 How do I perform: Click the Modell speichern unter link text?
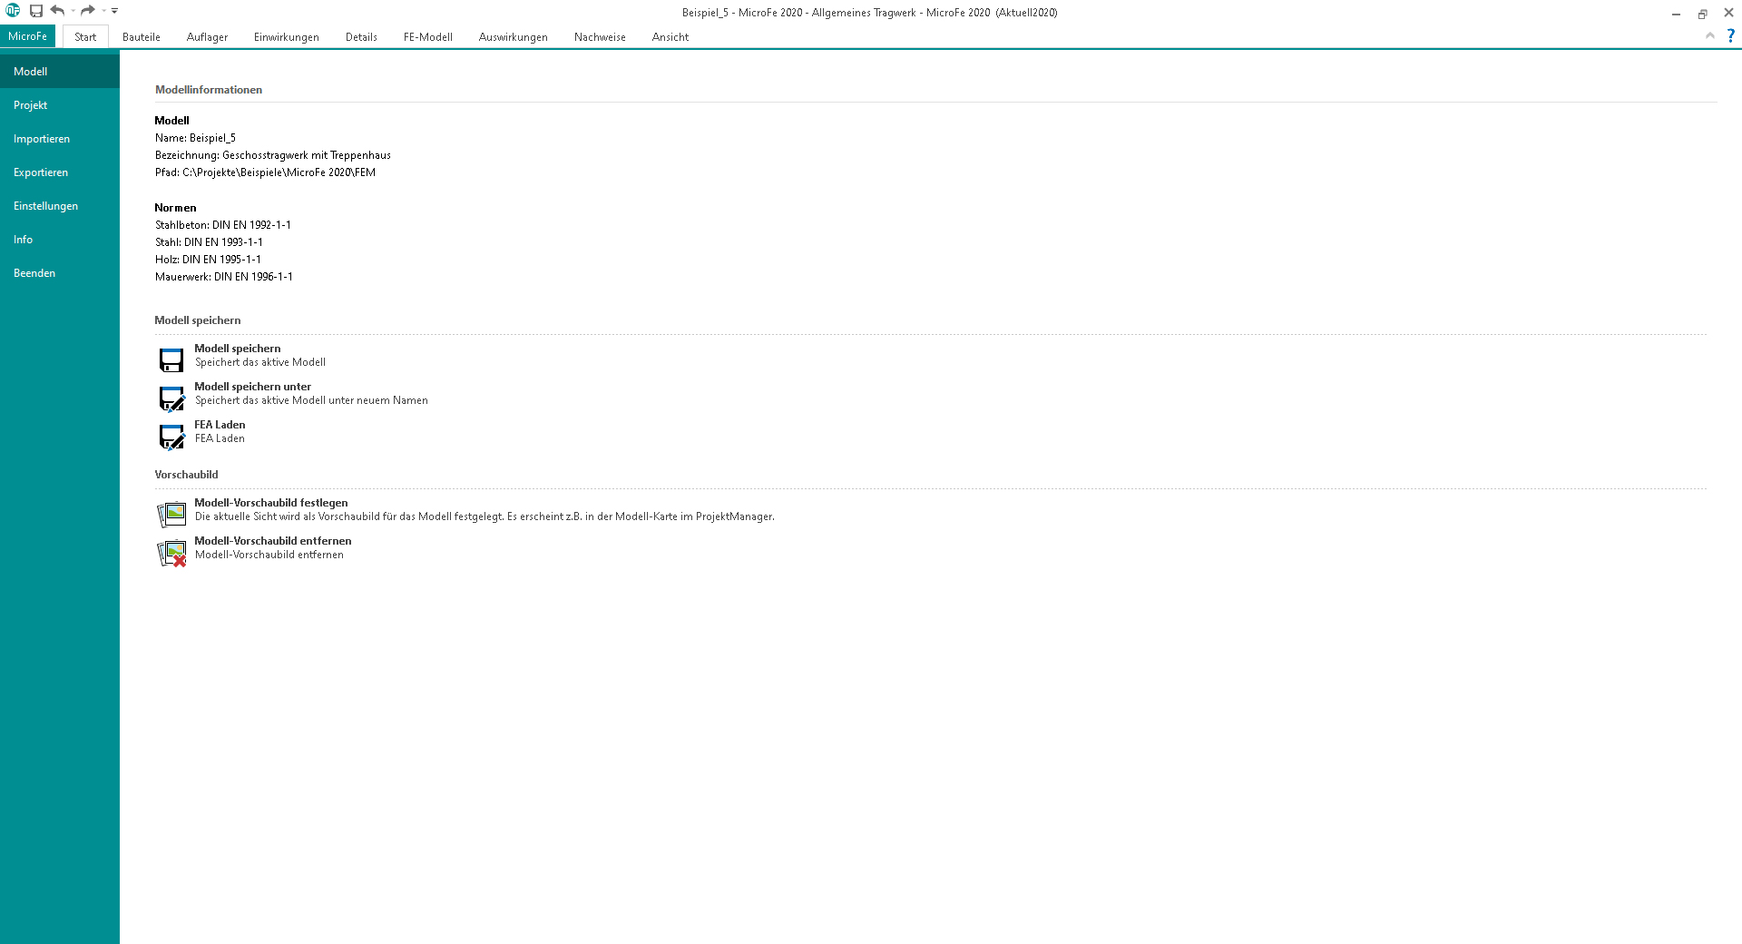pos(252,387)
